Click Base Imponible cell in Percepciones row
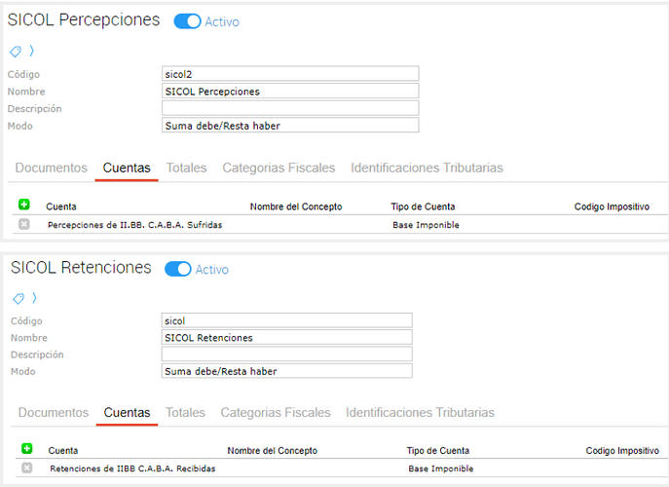The width and height of the screenshot is (669, 487). (x=425, y=225)
